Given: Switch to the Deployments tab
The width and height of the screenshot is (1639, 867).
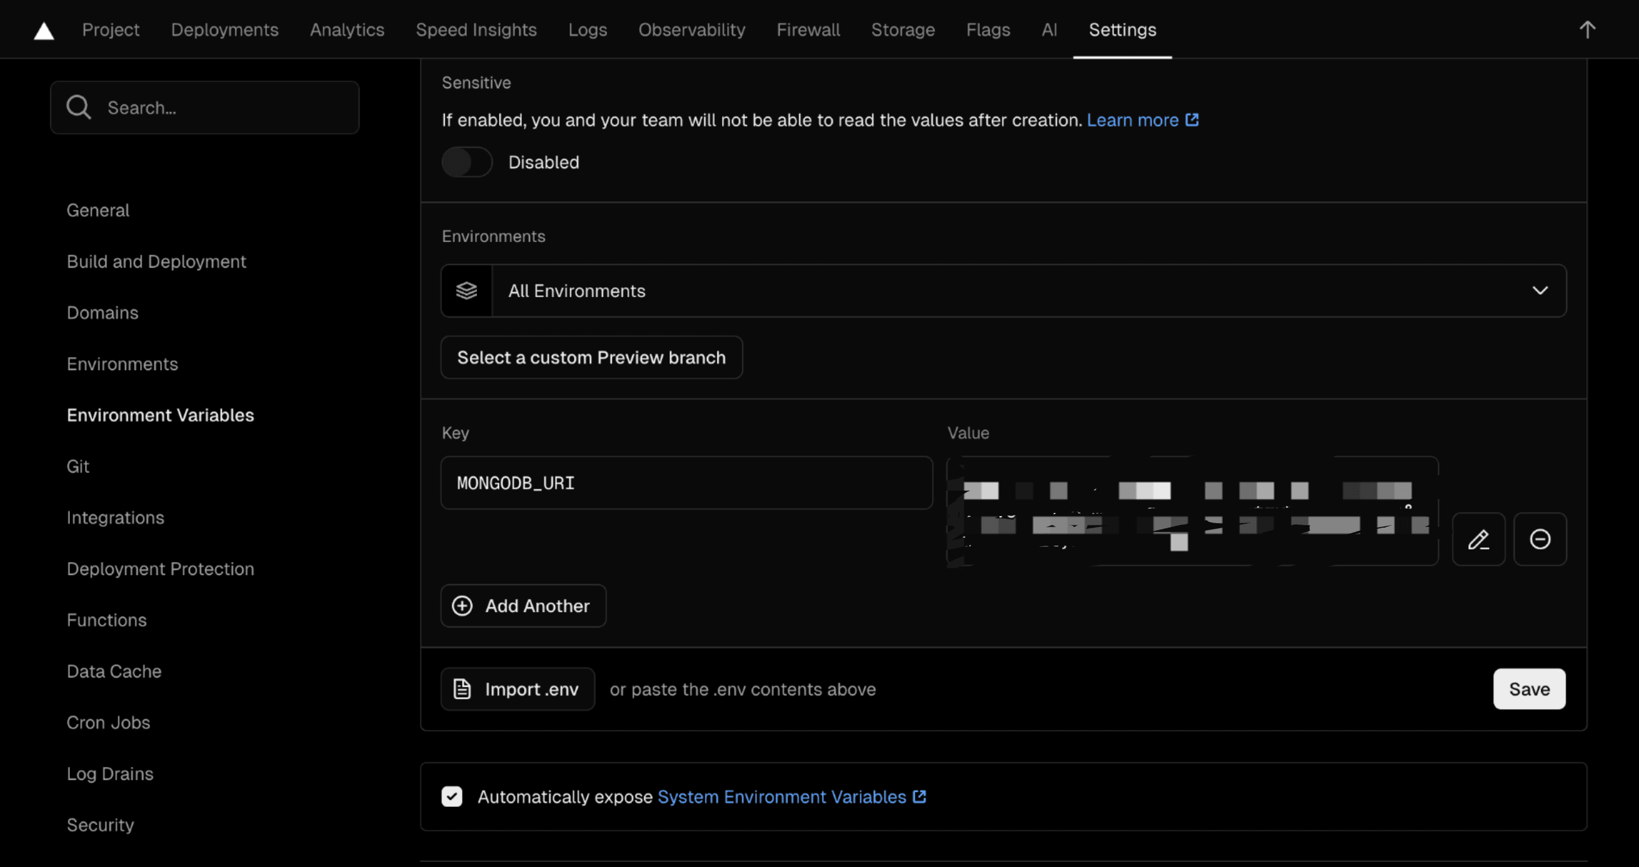Looking at the screenshot, I should click(225, 29).
